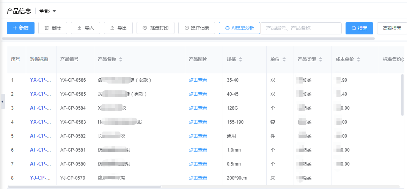Focus the 产品编号、产品名称 search field
Screen dimensions: 407x189
pos(301,28)
